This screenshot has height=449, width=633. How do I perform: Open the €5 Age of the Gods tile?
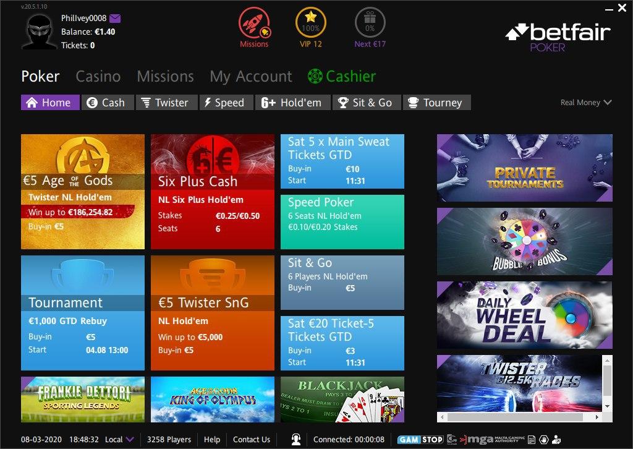point(83,192)
